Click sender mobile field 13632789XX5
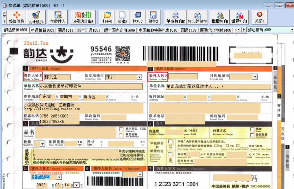Viewport: 294px width, 189px height. click(x=59, y=121)
